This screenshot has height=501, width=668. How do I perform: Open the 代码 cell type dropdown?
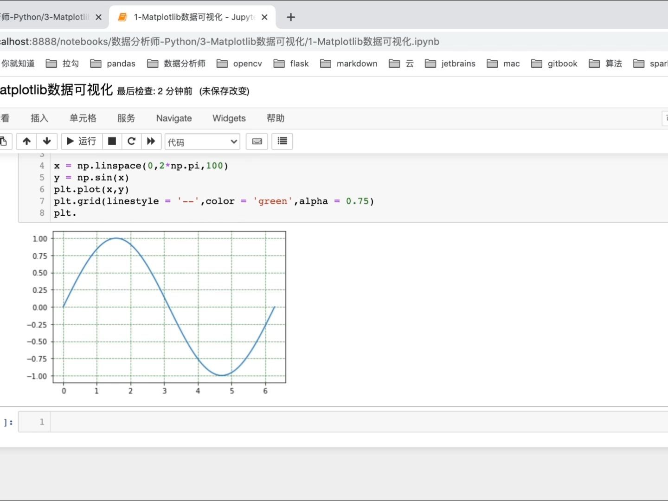(202, 142)
